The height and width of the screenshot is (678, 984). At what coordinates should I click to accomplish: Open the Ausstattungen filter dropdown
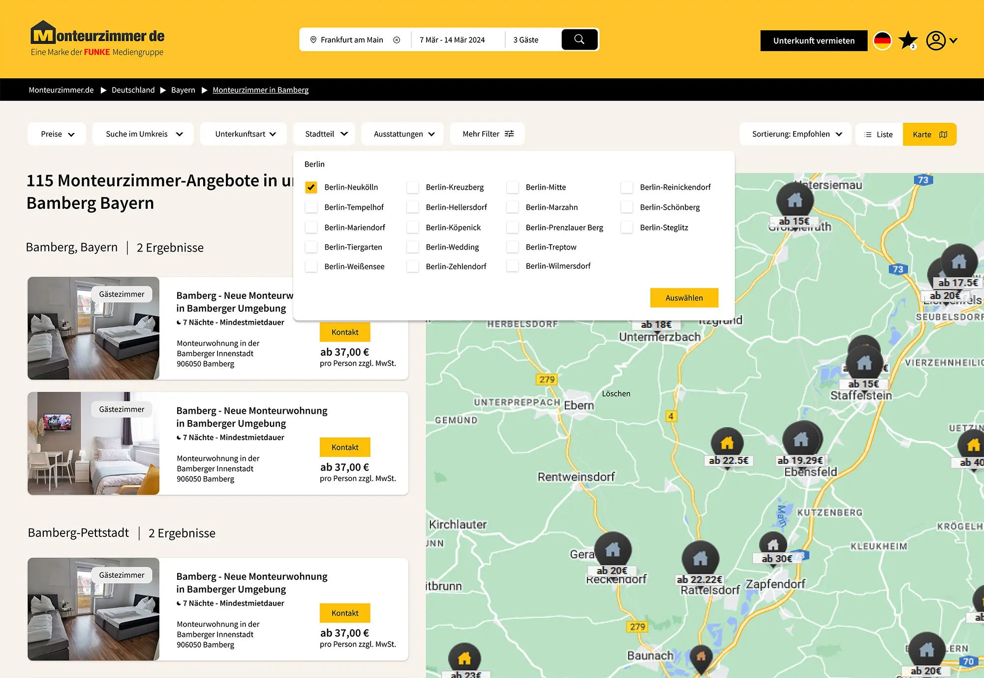point(403,134)
